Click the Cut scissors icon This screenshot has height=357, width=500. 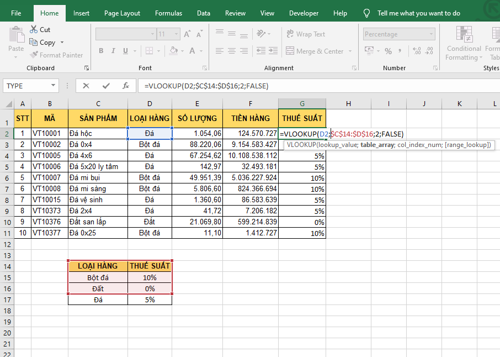[x=33, y=30]
